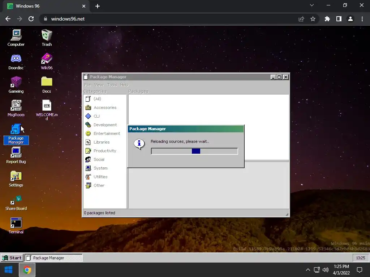Open the network tray icon
This screenshot has height=277, width=370.
click(x=317, y=270)
